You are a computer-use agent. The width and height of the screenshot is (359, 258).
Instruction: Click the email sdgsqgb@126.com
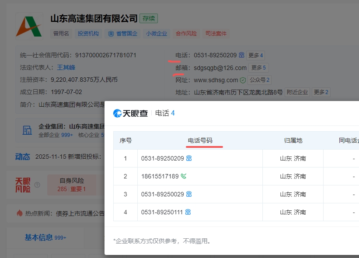click(220, 68)
